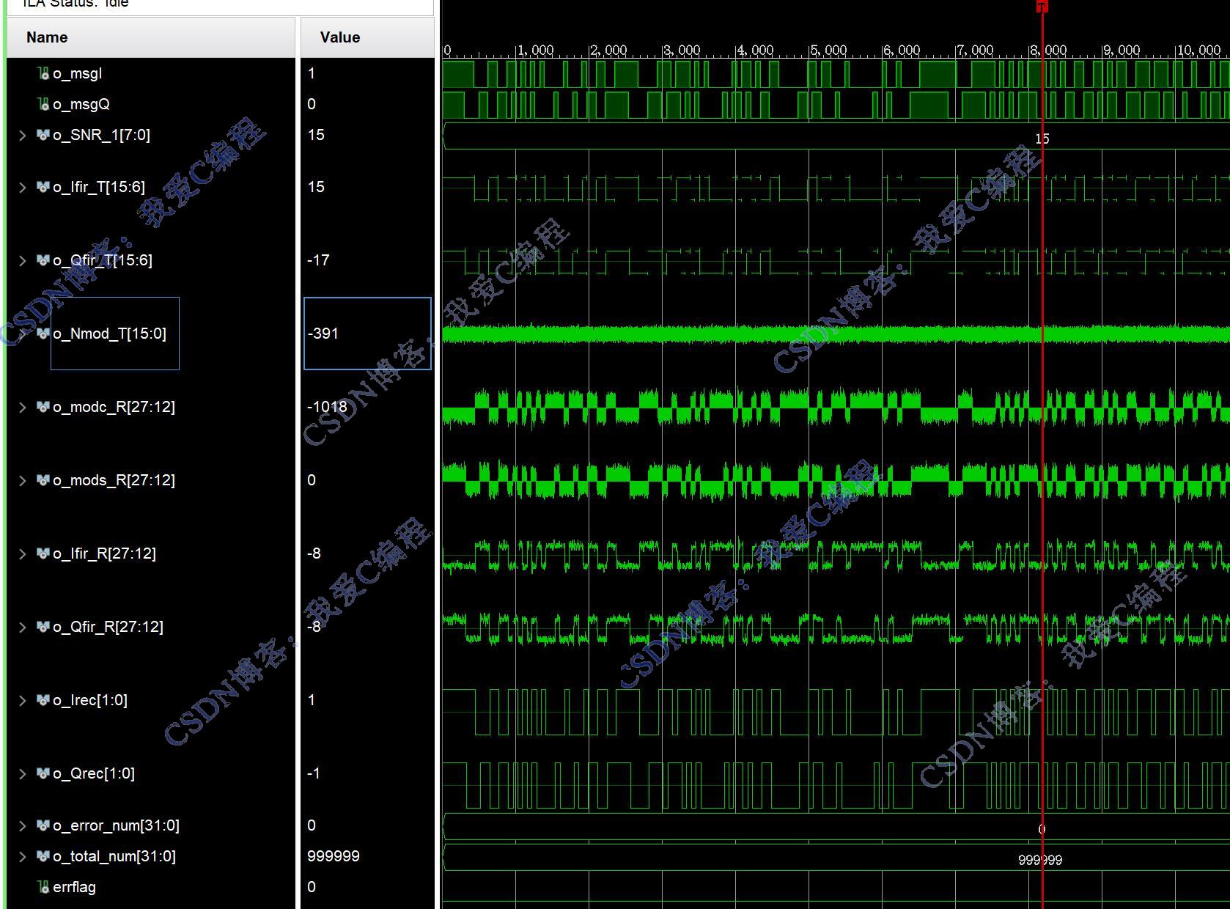
Task: Click the o_Ifir_T[15:6] bus icon
Action: coord(43,187)
